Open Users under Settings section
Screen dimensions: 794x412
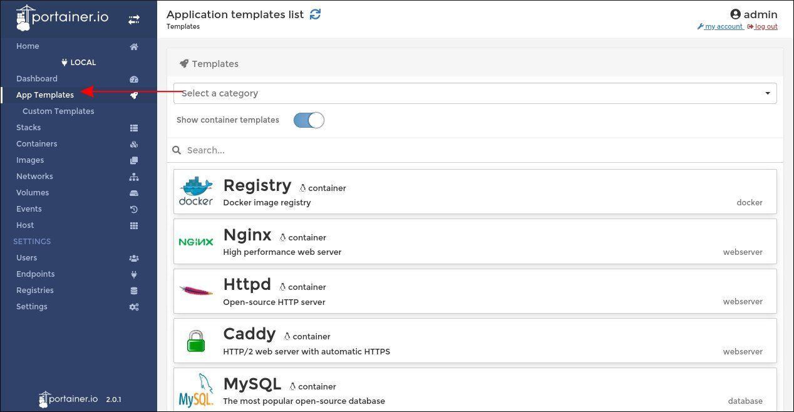(26, 258)
